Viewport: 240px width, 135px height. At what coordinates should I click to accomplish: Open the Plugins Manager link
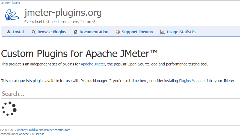(192, 81)
